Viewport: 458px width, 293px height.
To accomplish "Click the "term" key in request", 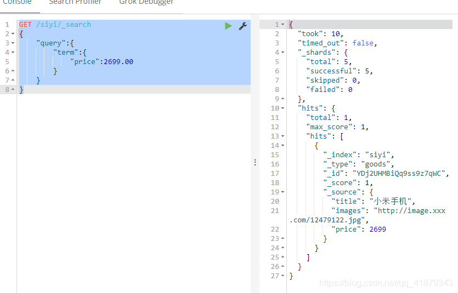I will (x=66, y=53).
